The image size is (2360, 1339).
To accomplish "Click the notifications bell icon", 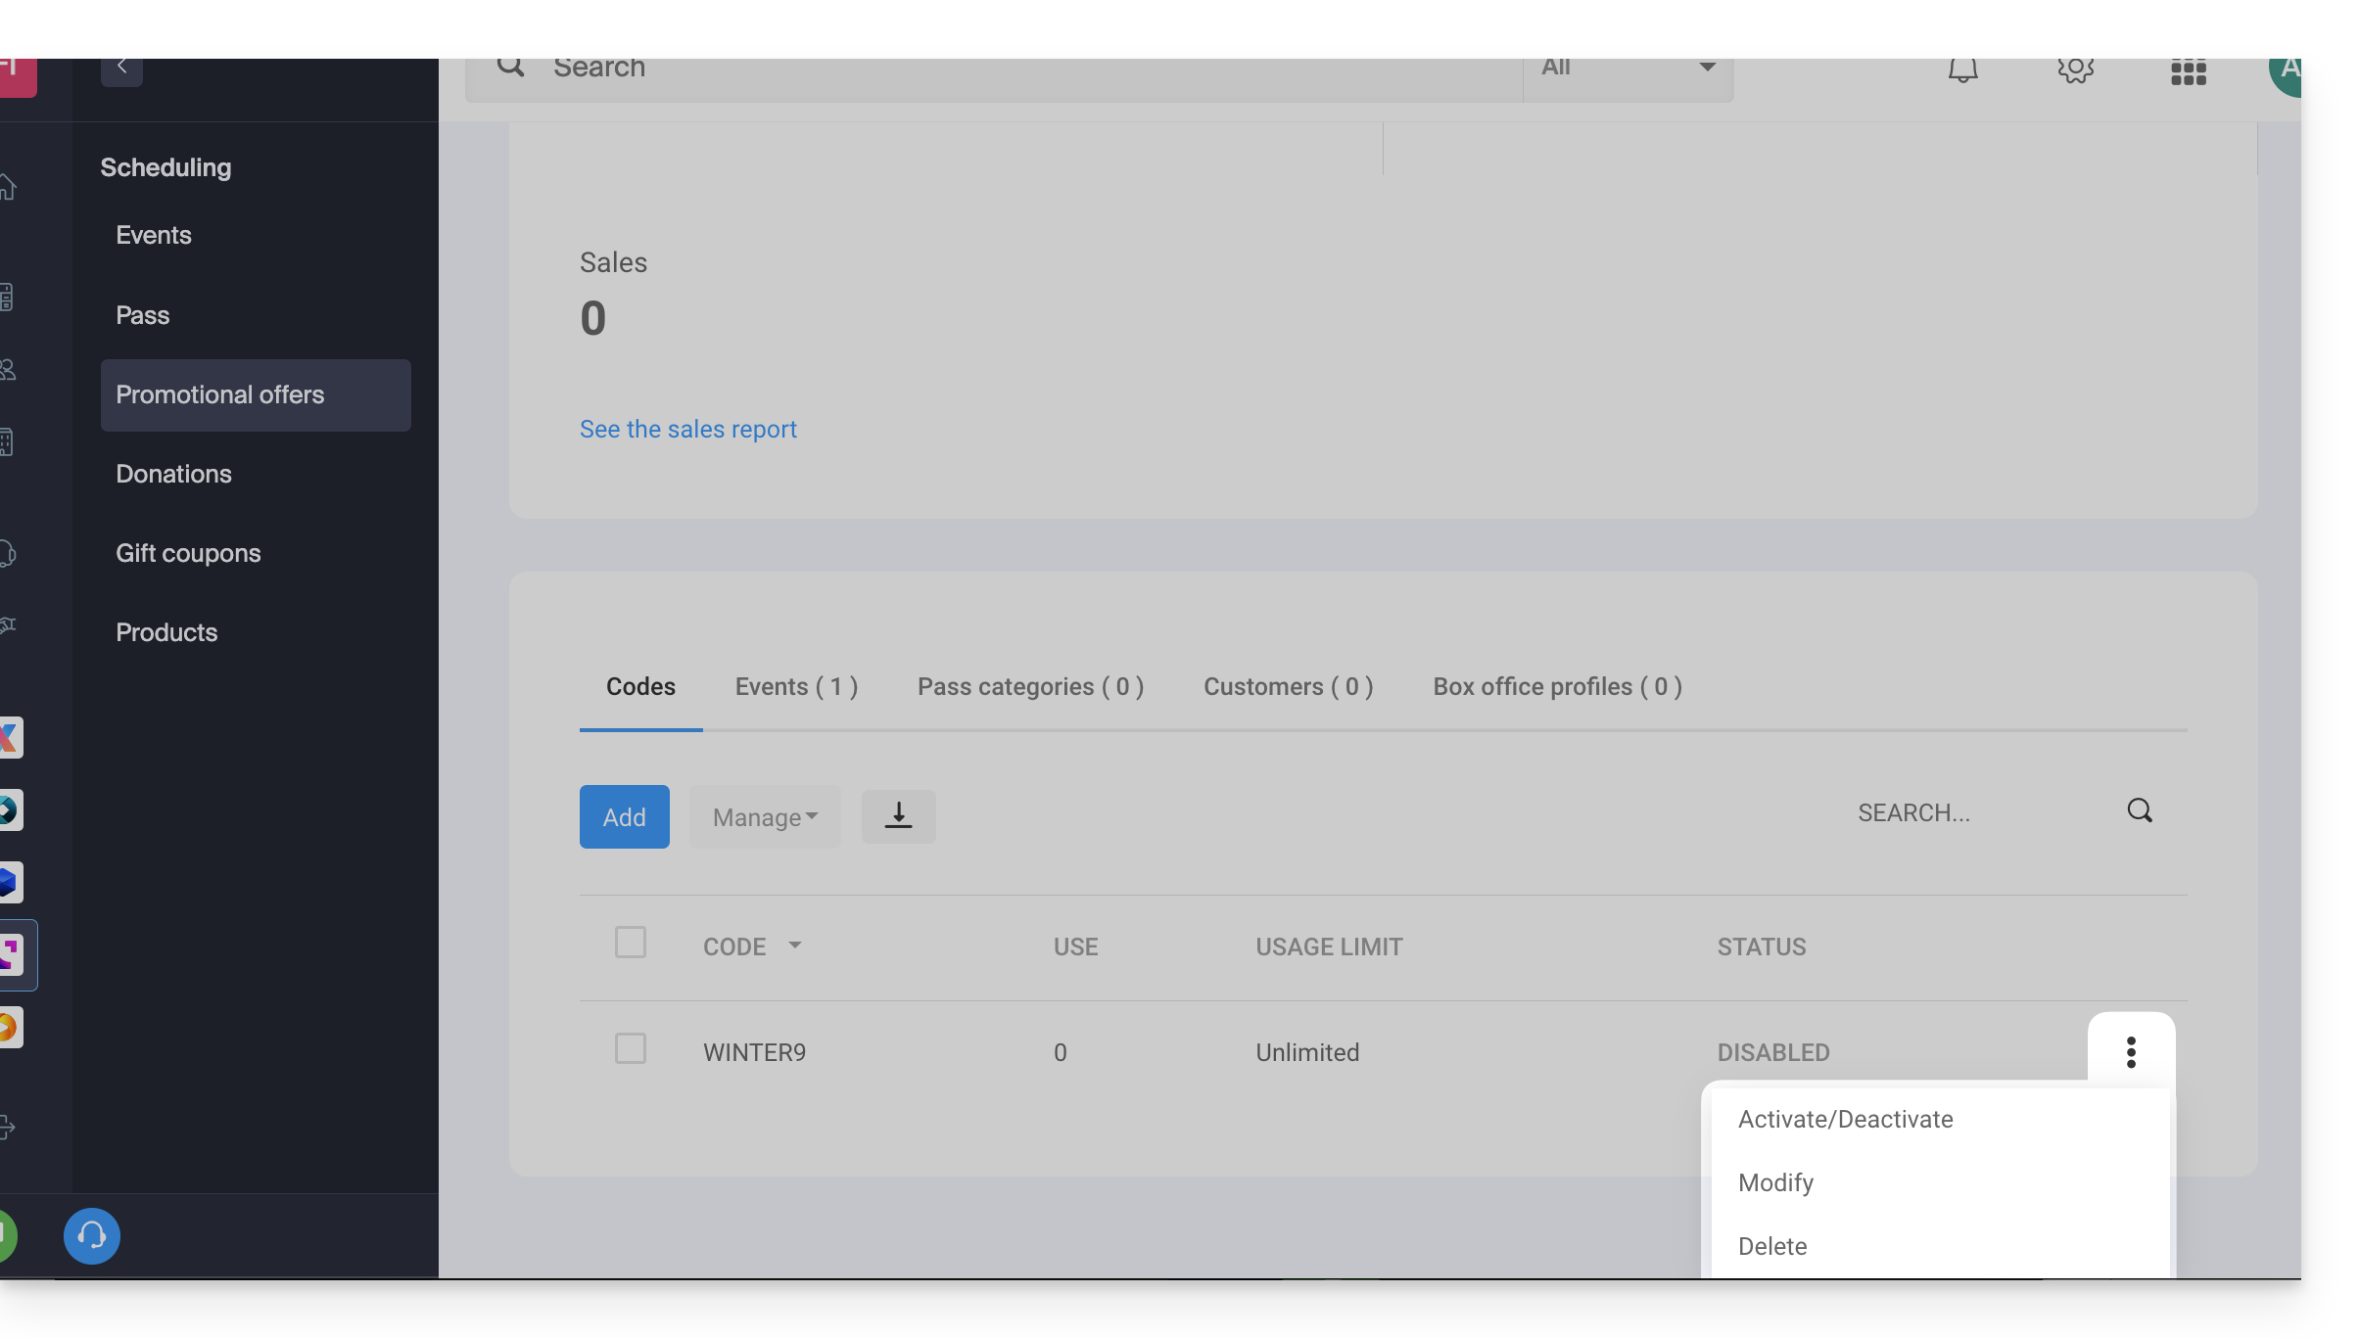I will coord(1962,69).
